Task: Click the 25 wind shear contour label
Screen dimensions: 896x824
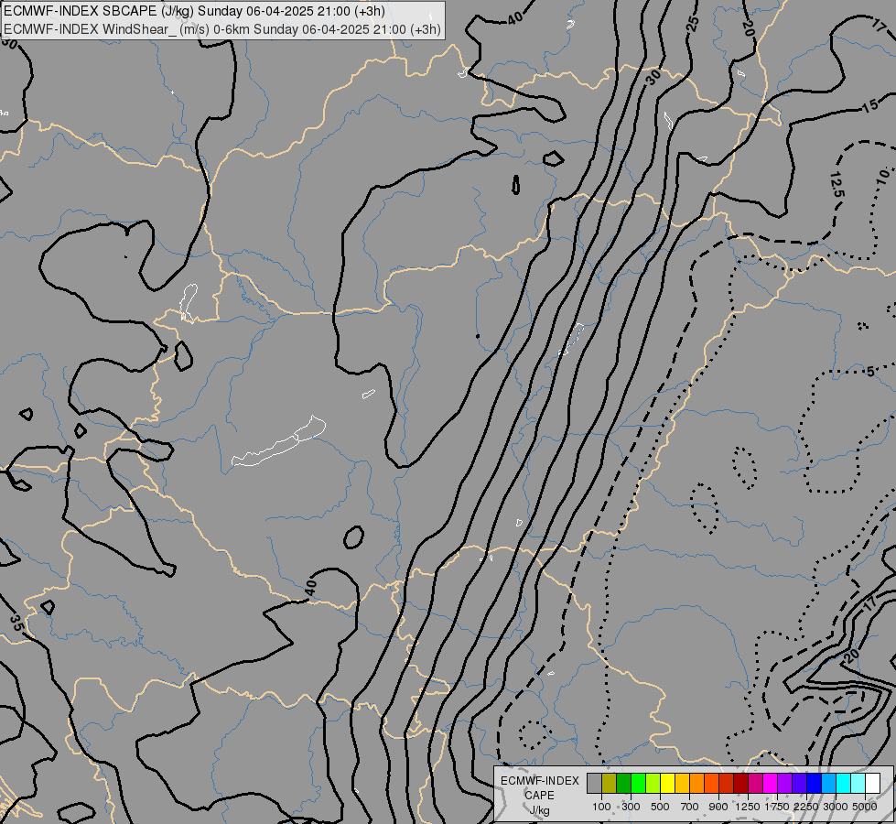Action: 693,24
